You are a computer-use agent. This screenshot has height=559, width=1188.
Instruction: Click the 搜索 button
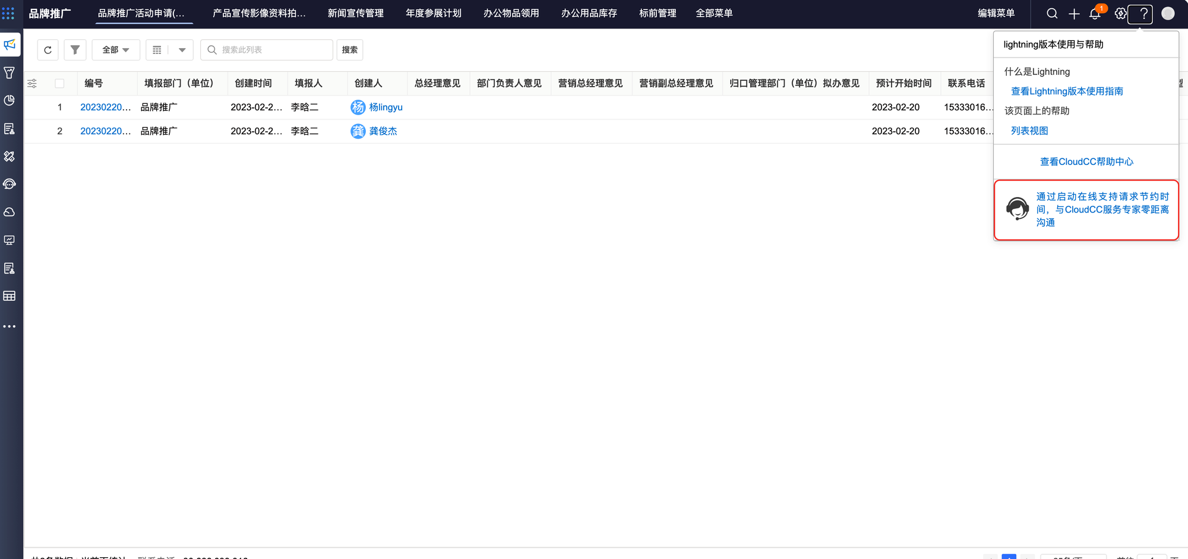pos(349,50)
